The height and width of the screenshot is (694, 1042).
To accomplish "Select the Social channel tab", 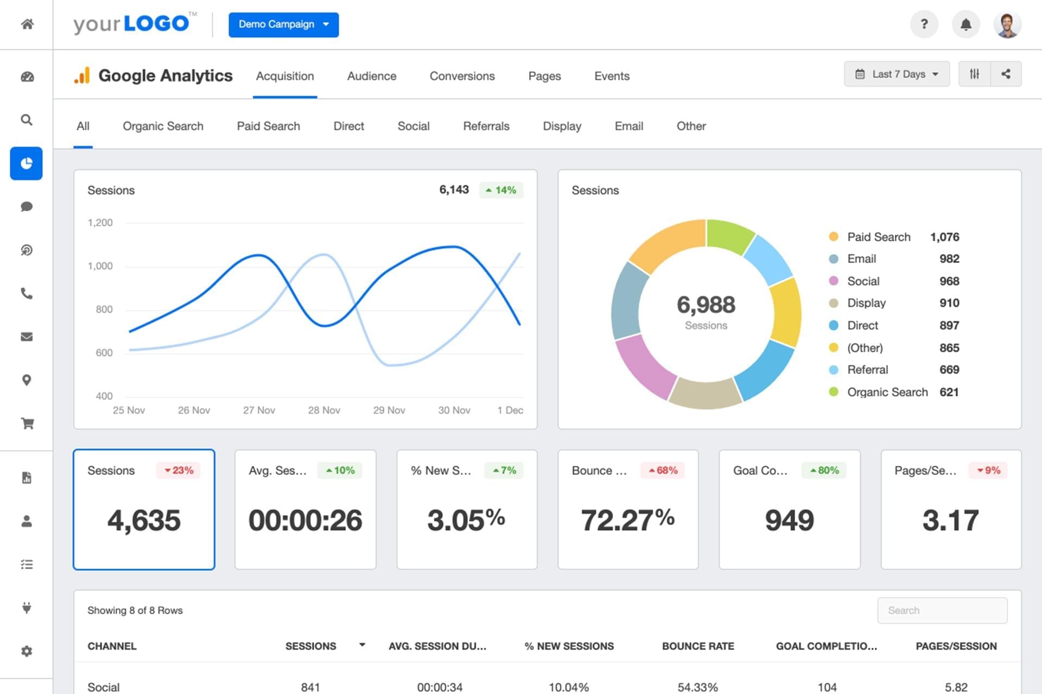I will point(414,126).
